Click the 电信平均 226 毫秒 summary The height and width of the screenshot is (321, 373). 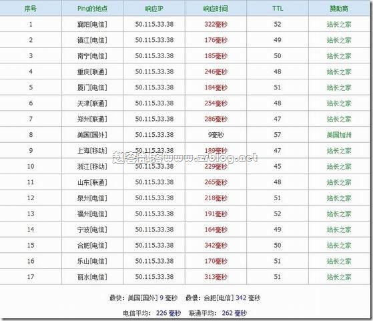[151, 313]
